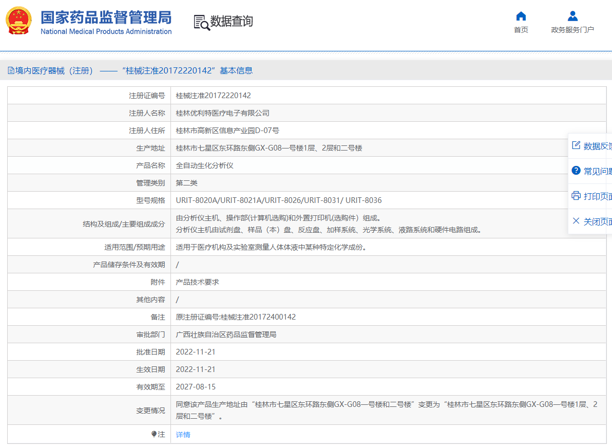
Task: Click the 关闭页面 X icon
Action: point(576,221)
